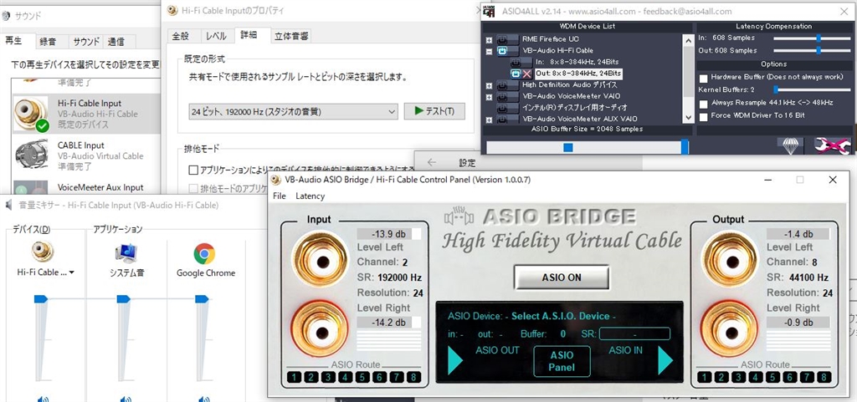Open the 24-bit 192000 Hz format dropdown
The image size is (857, 402).
coord(293,112)
